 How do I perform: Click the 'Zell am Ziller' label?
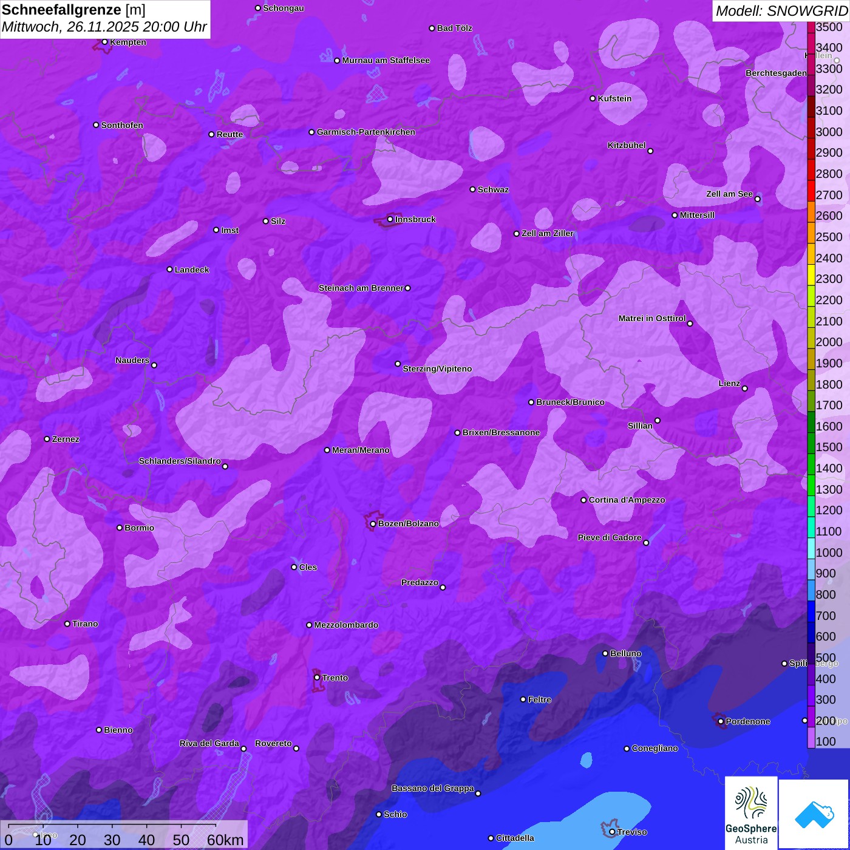[x=548, y=233]
